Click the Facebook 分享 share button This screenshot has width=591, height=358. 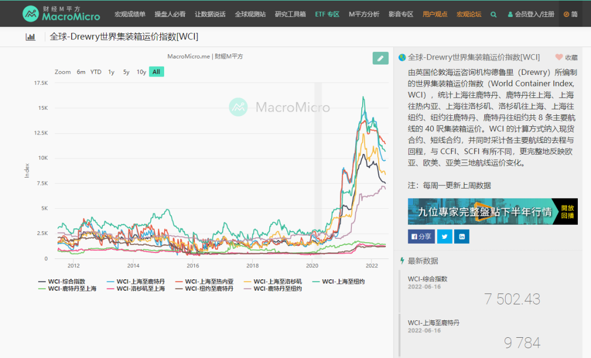[x=421, y=237]
